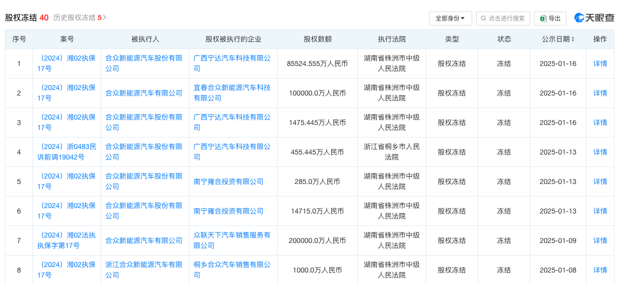This screenshot has width=618, height=284.
Task: Open 南宁雍合投资有限公司 in row 5
Action: (229, 181)
